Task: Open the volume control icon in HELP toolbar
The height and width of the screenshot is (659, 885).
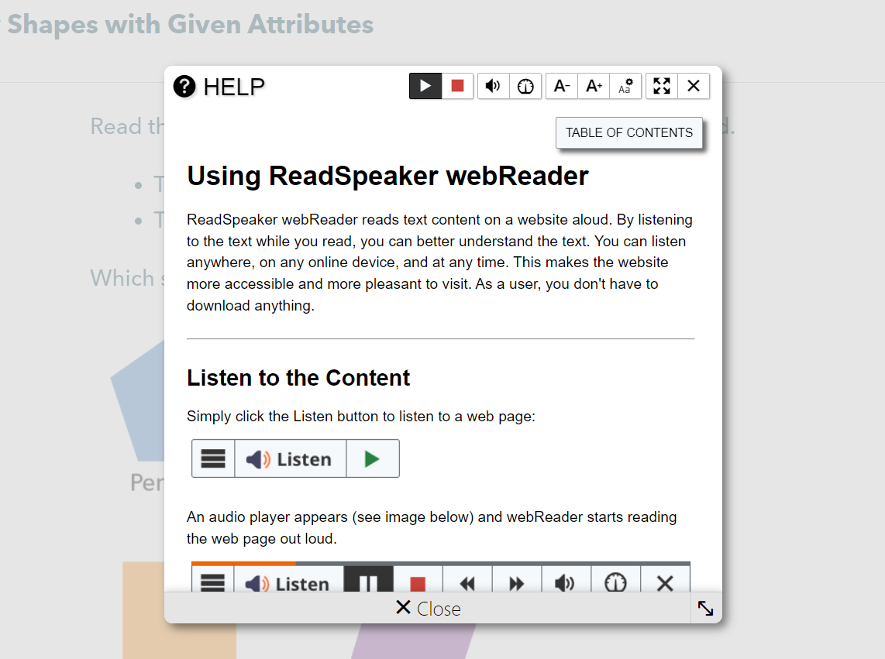Action: [494, 86]
